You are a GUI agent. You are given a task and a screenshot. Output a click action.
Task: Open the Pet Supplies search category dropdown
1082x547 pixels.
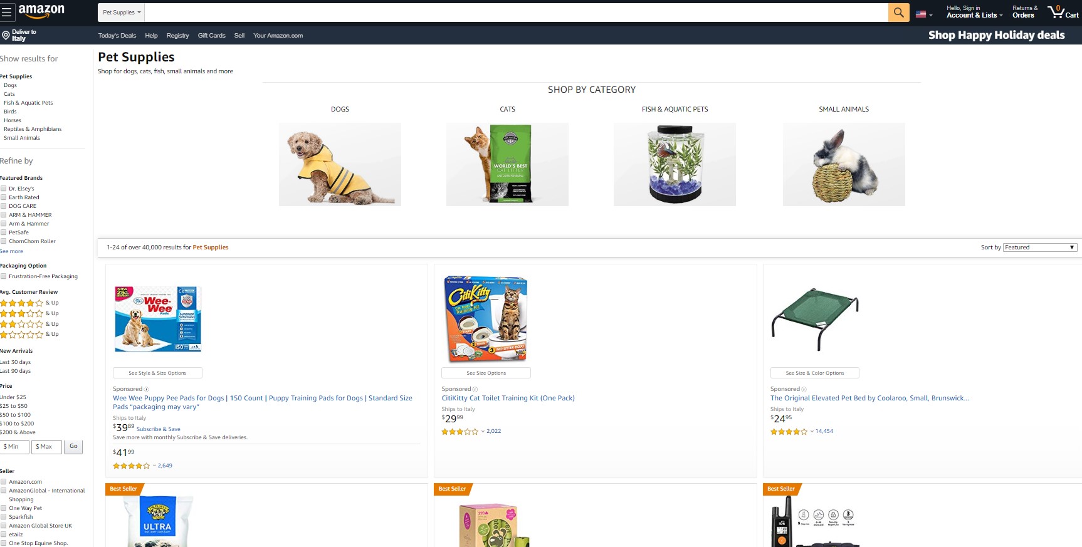[x=122, y=13]
